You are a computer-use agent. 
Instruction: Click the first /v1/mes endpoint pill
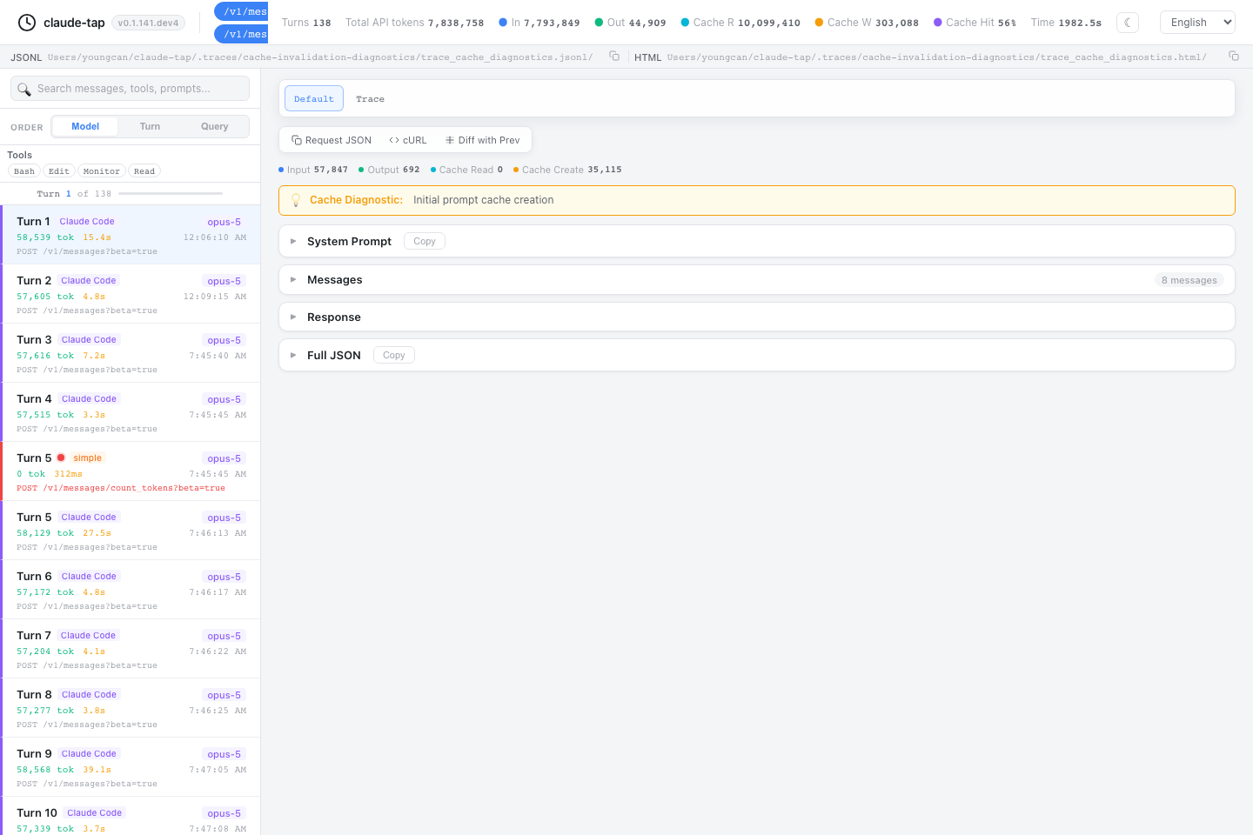click(x=242, y=11)
